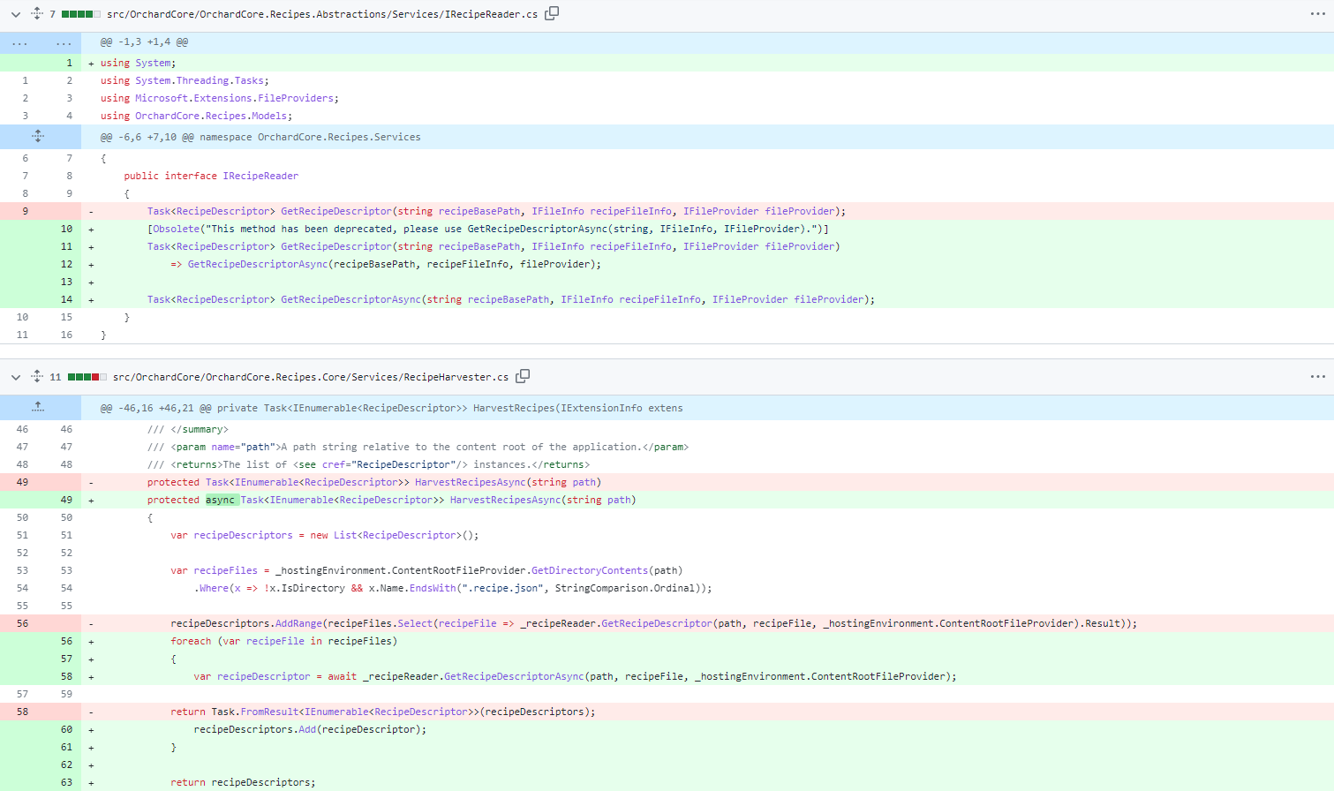Expand hidden lines above line 6 in IRecipeReader.cs
Image resolution: width=1334 pixels, height=791 pixels.
click(38, 137)
